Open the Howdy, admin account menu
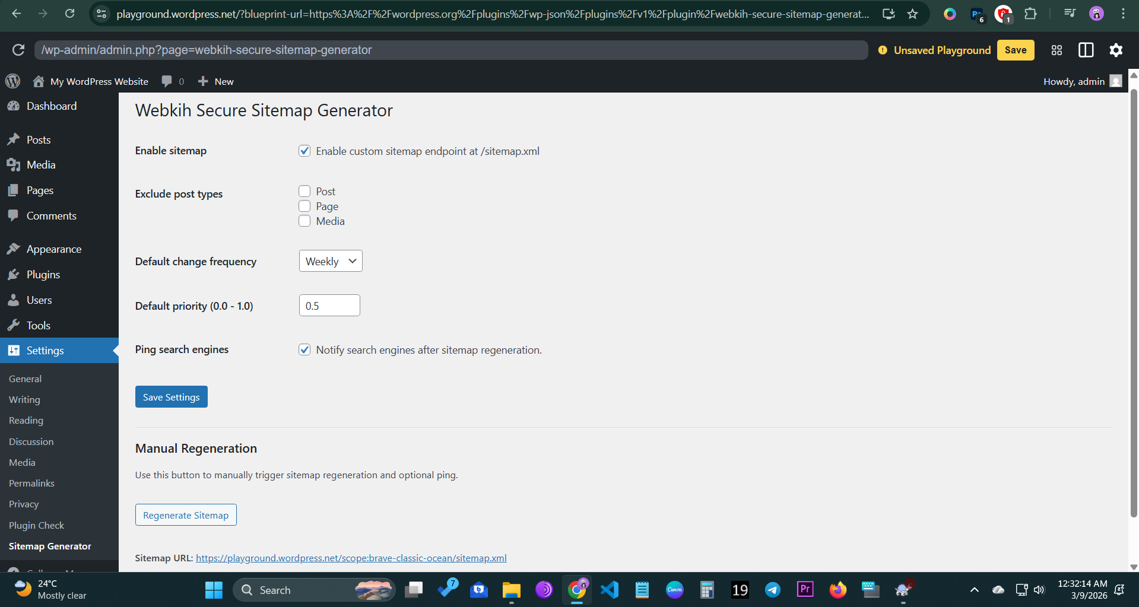 coord(1081,81)
